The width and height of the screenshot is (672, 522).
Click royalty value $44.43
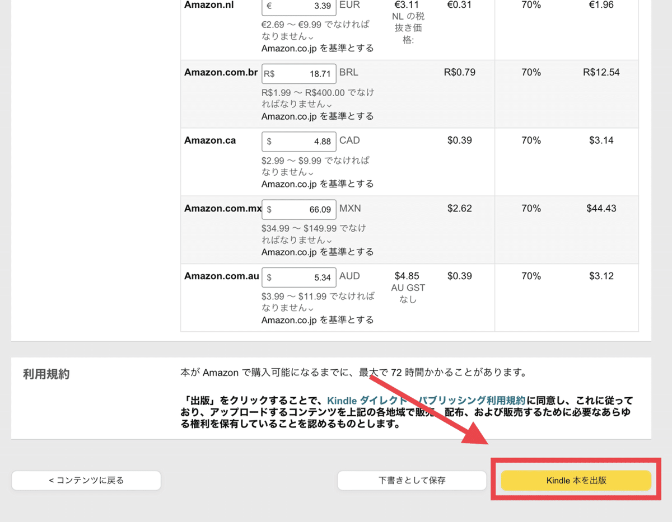[x=601, y=208]
